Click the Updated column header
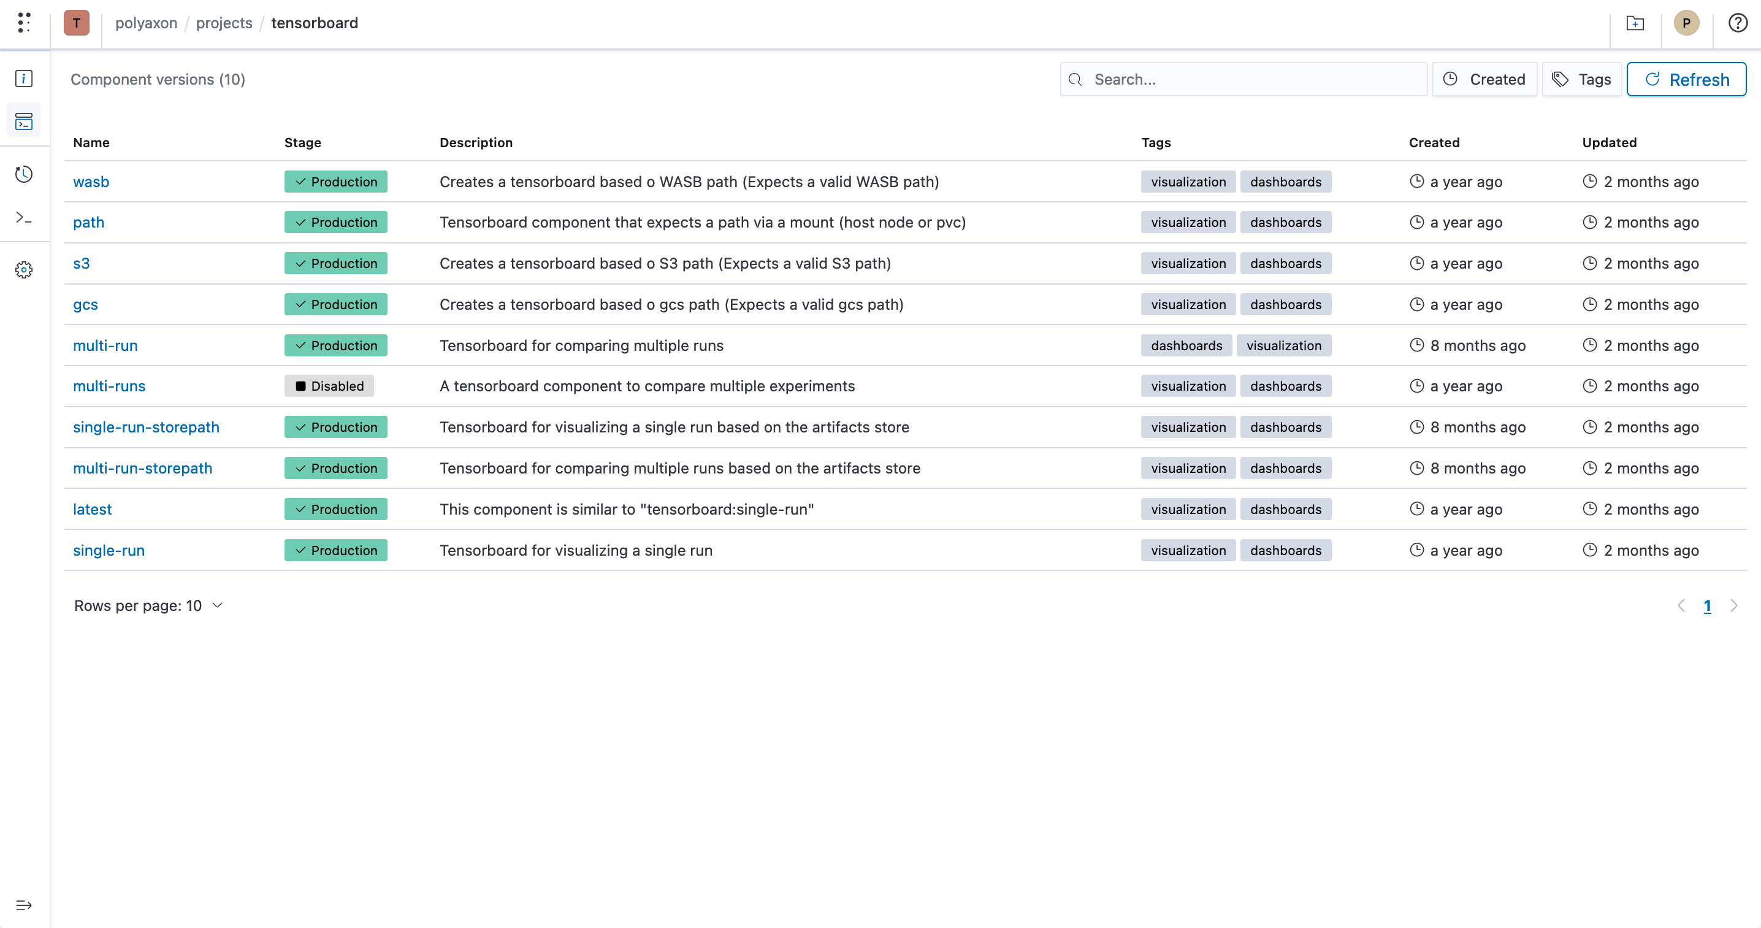This screenshot has height=928, width=1761. pos(1609,142)
